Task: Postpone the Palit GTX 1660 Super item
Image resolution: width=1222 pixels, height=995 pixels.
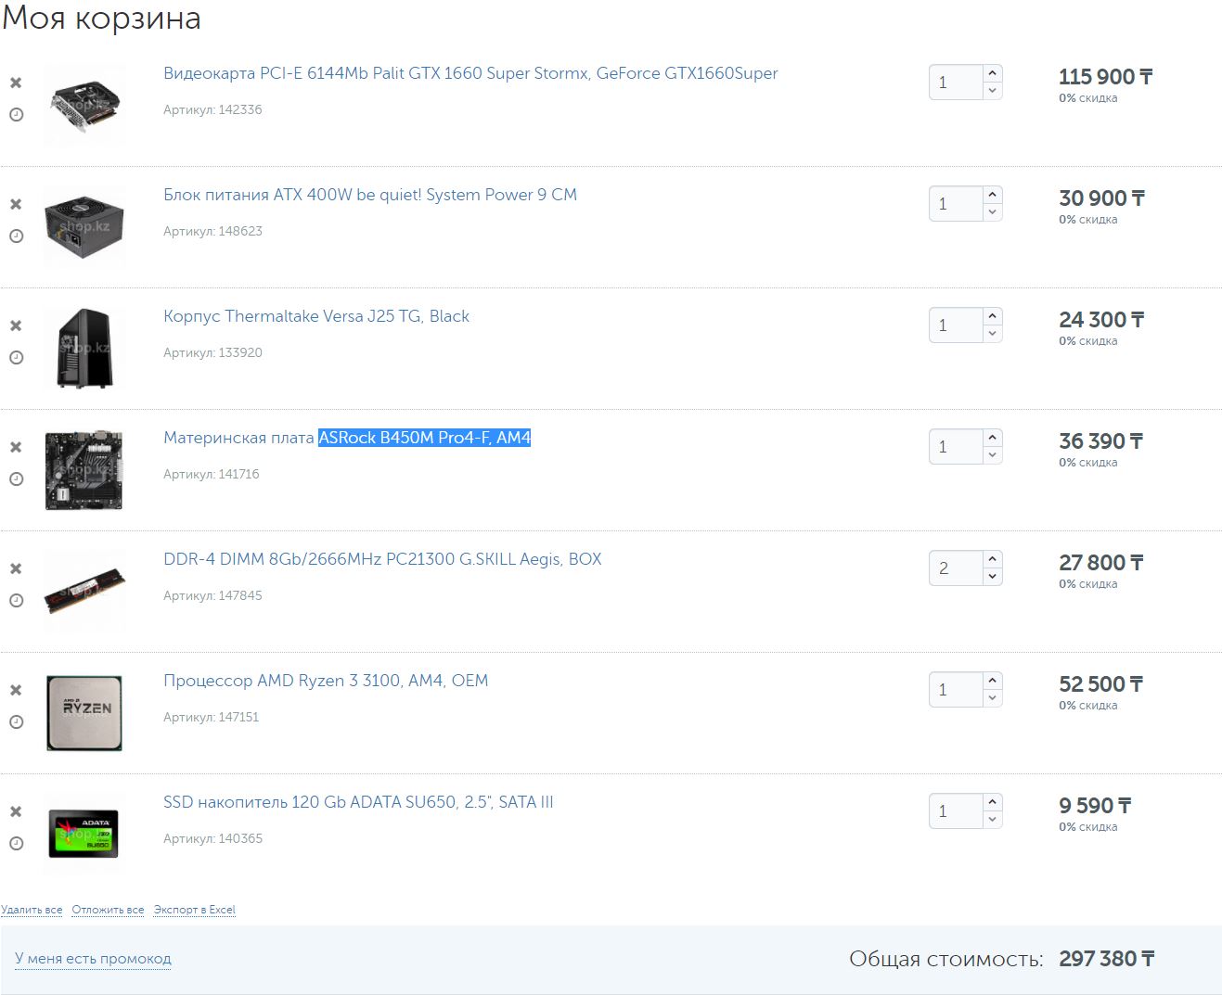Action: tap(16, 115)
